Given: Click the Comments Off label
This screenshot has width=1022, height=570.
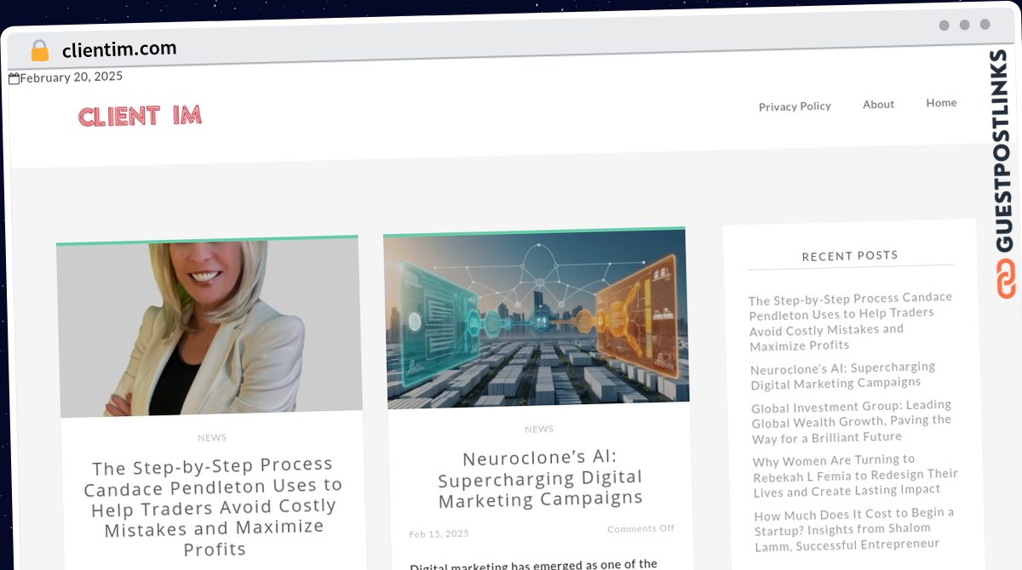Looking at the screenshot, I should click(640, 528).
